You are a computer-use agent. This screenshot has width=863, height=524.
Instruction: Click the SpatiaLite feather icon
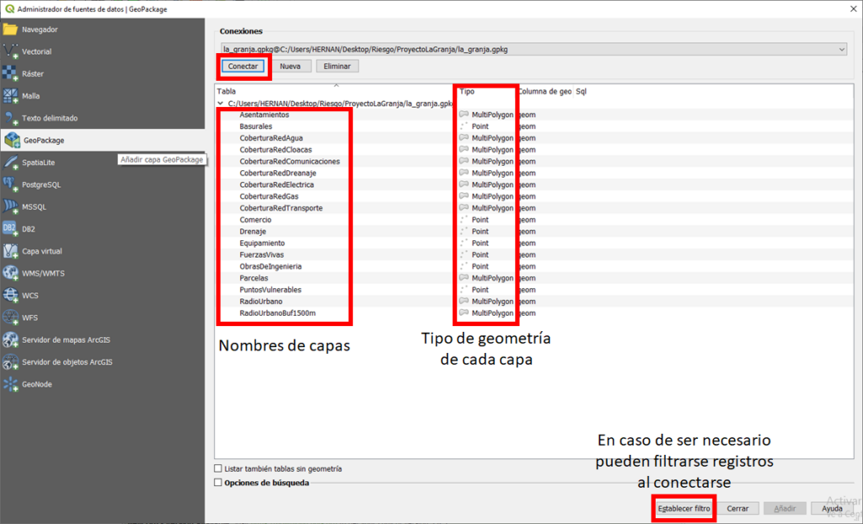pyautogui.click(x=10, y=163)
